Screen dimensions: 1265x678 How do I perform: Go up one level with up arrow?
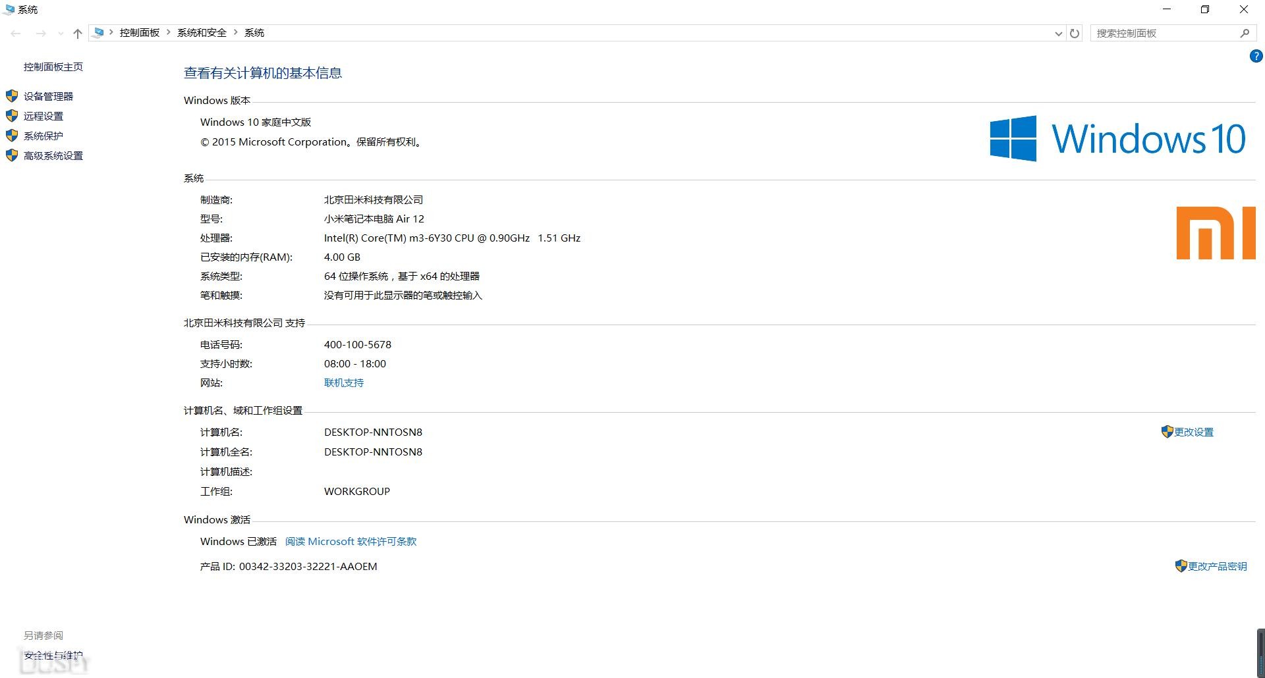[x=78, y=33]
